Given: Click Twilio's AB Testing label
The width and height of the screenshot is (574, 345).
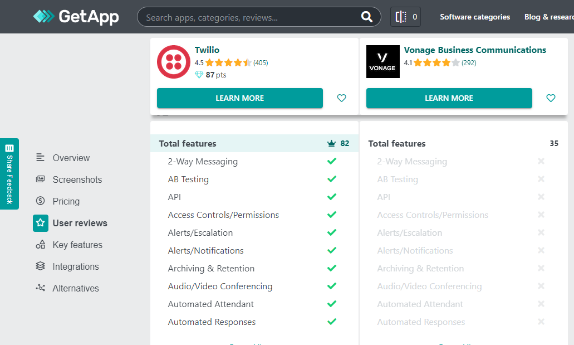Looking at the screenshot, I should point(188,179).
